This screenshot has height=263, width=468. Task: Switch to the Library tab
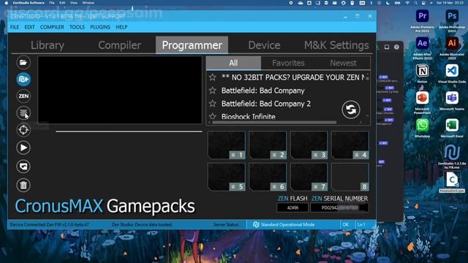pyautogui.click(x=48, y=45)
